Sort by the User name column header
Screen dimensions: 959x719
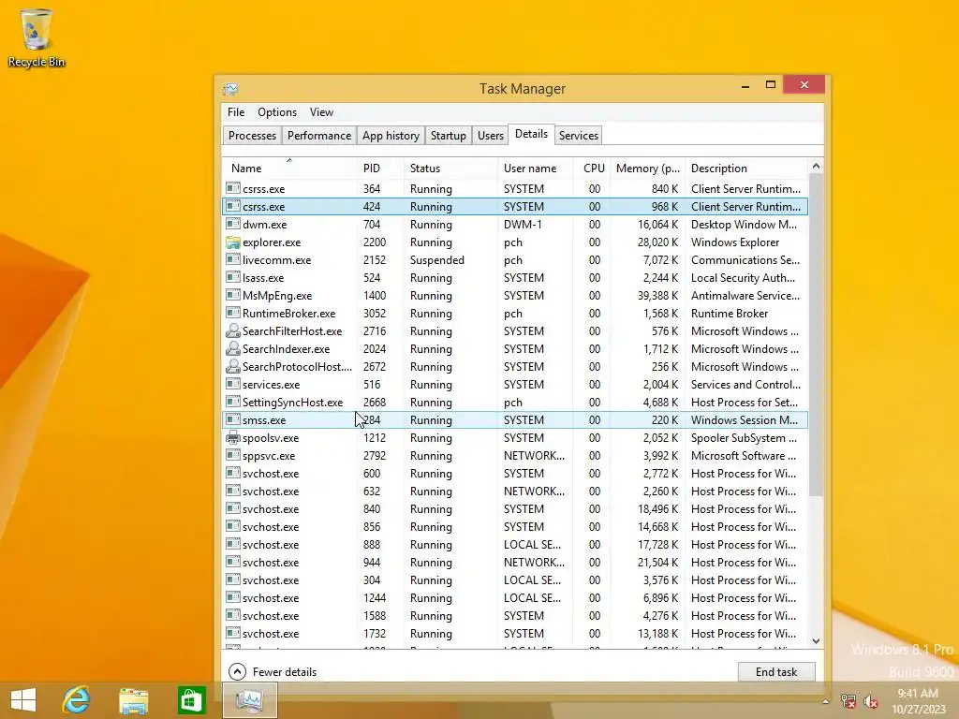click(x=535, y=169)
